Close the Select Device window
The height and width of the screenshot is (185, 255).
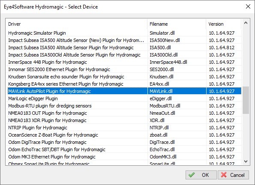pos(248,7)
